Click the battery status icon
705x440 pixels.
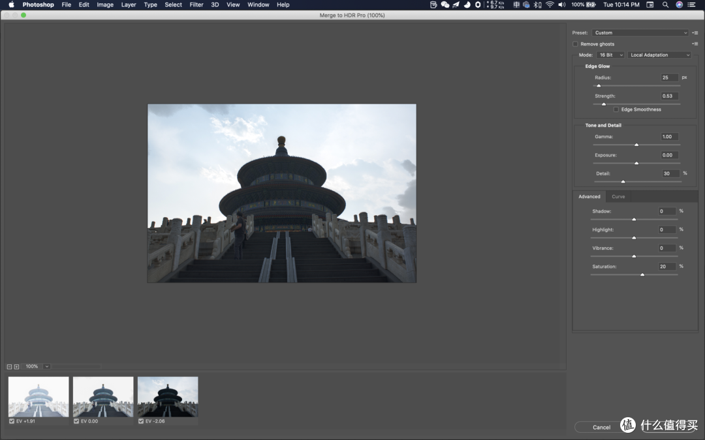[x=591, y=5]
